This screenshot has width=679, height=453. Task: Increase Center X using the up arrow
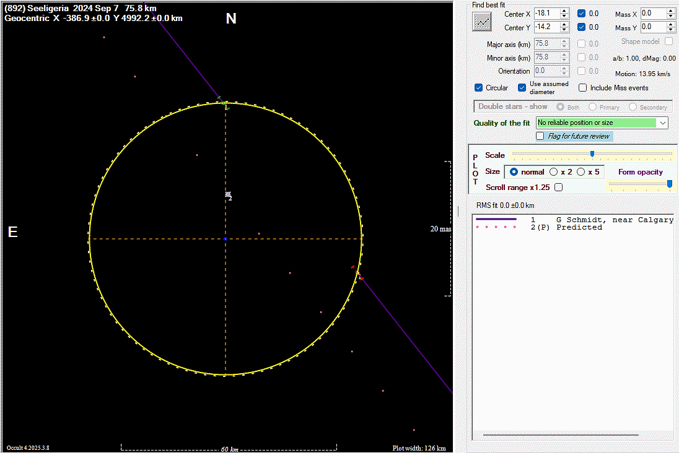click(564, 11)
